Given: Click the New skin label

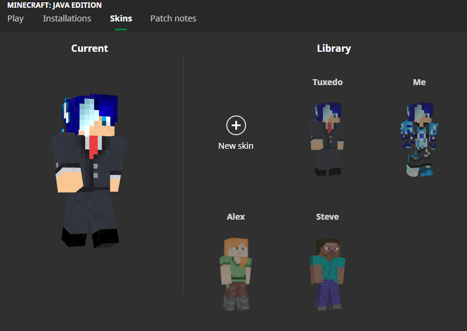Looking at the screenshot, I should [236, 146].
